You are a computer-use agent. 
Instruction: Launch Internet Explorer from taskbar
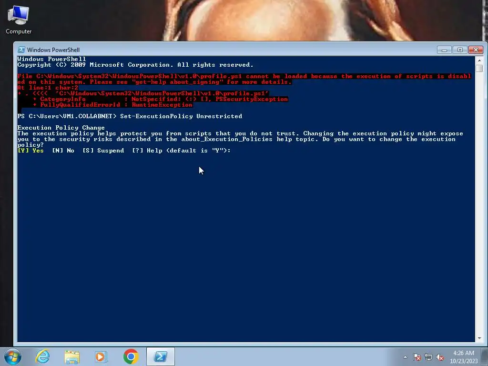click(42, 356)
